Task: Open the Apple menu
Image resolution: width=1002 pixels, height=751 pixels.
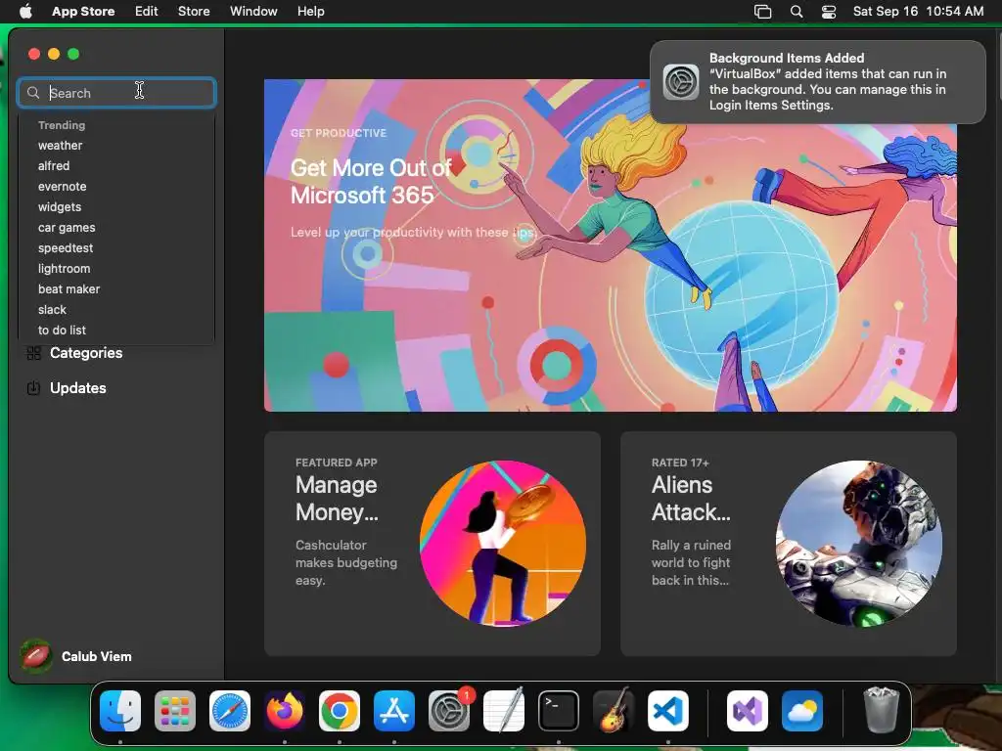Action: pyautogui.click(x=25, y=12)
